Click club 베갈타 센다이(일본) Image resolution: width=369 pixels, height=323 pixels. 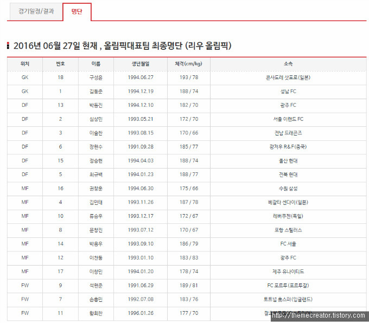click(x=288, y=202)
